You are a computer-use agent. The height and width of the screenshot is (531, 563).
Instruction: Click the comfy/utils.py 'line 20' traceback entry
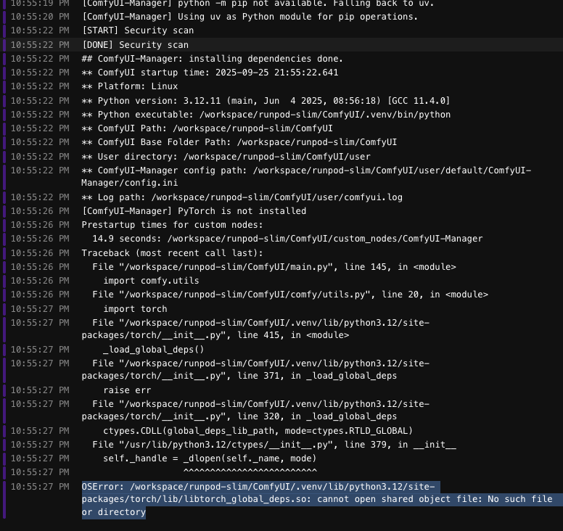point(290,295)
